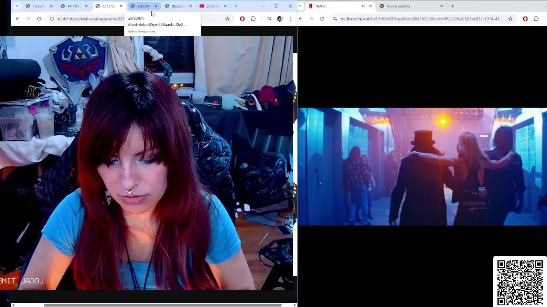Open the profile avatar in left browser

point(280,19)
